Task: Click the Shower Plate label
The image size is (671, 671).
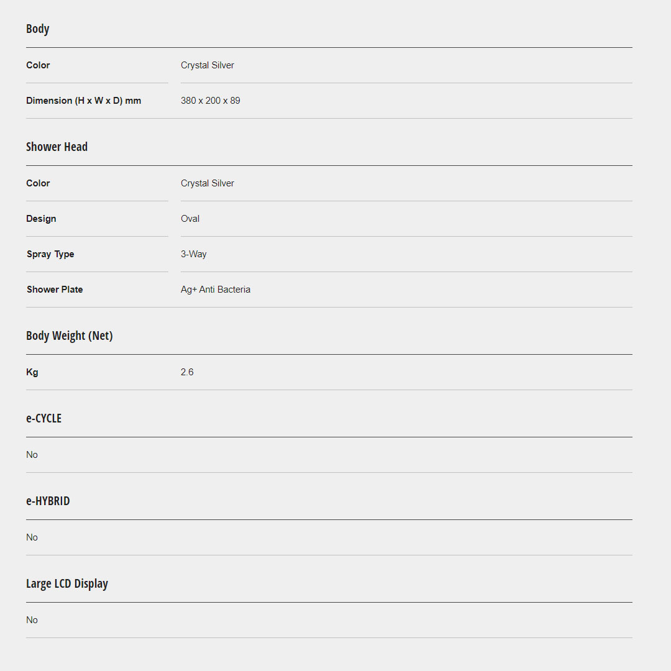Action: [x=55, y=290]
